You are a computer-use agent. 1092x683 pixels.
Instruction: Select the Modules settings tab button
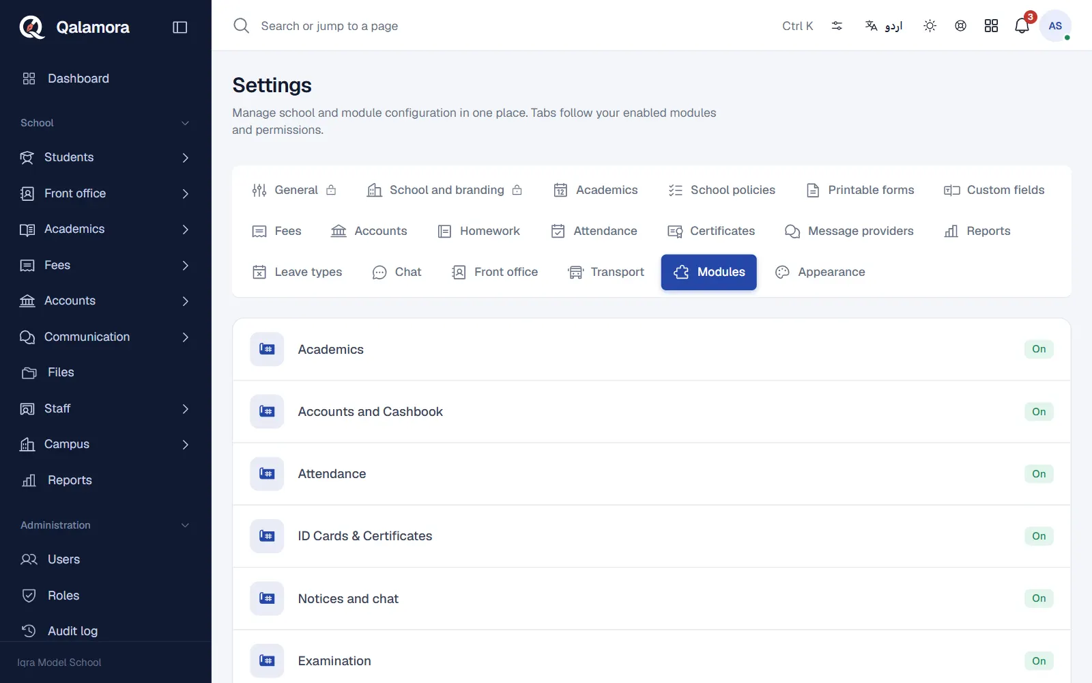point(709,272)
